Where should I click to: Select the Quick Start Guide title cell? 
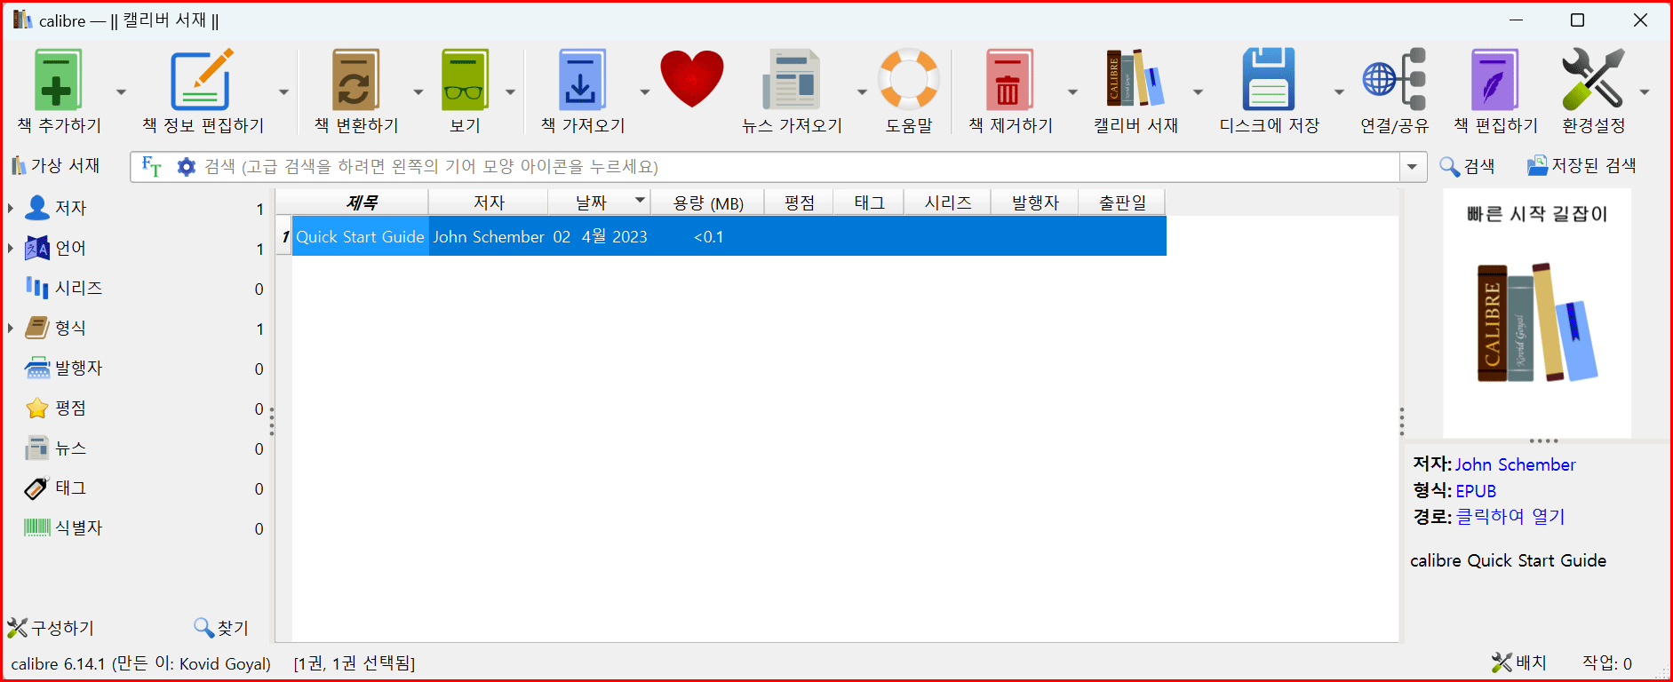point(360,236)
